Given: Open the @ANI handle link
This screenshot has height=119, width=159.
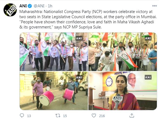Looking at the screenshot, I should point(39,6).
